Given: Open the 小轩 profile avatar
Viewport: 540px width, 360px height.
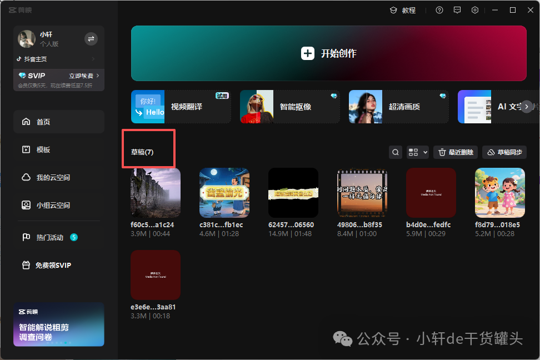Looking at the screenshot, I should pyautogui.click(x=27, y=39).
